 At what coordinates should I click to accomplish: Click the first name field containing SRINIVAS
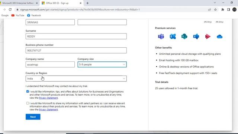[50, 22]
